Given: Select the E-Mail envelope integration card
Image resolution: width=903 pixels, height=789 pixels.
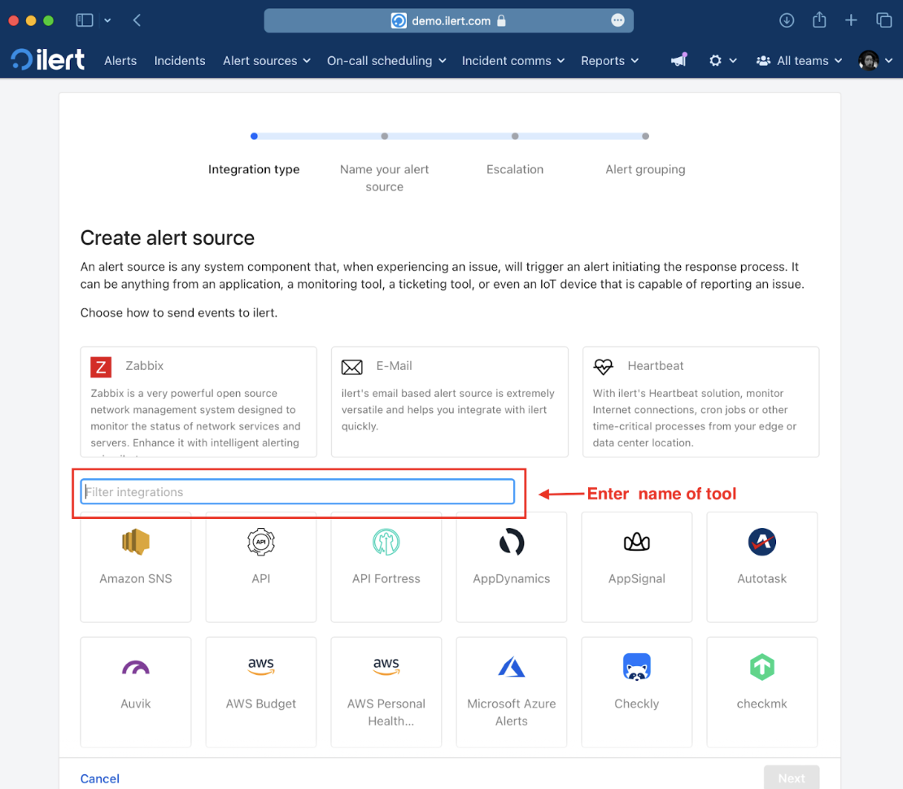Looking at the screenshot, I should pos(450,402).
